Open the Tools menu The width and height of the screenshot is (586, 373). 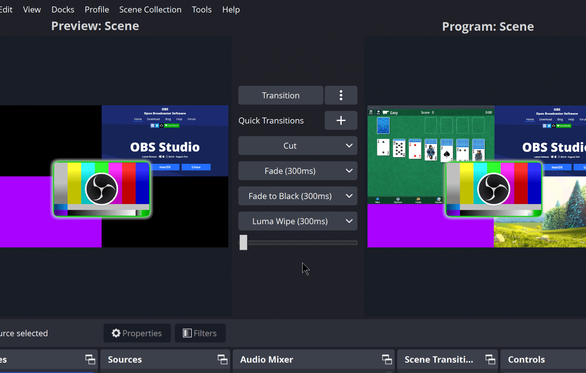[201, 9]
